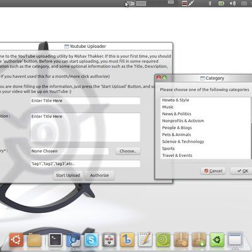Close the Category dialog with red button
The height and width of the screenshot is (252, 252).
[159, 77]
